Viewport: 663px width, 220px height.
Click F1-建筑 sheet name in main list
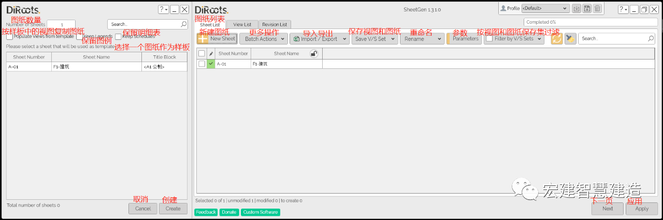[286, 64]
